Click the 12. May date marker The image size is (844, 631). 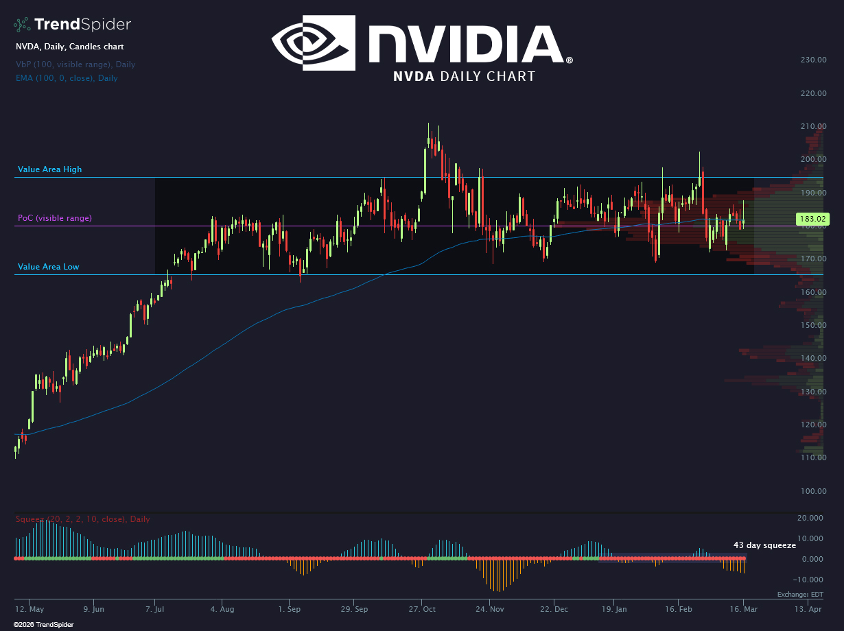(30, 609)
